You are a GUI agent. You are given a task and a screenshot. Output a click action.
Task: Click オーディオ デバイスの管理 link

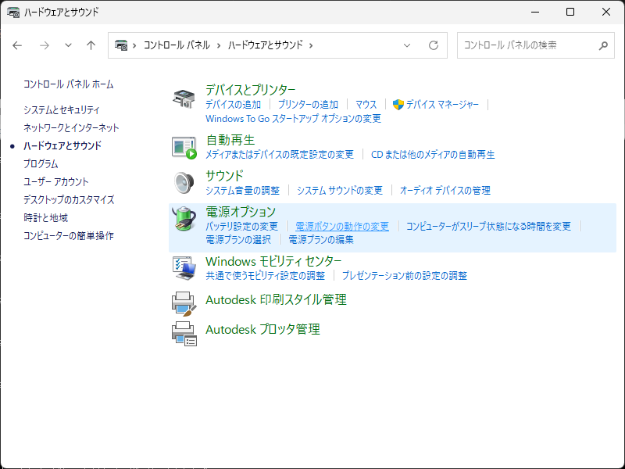click(x=445, y=190)
